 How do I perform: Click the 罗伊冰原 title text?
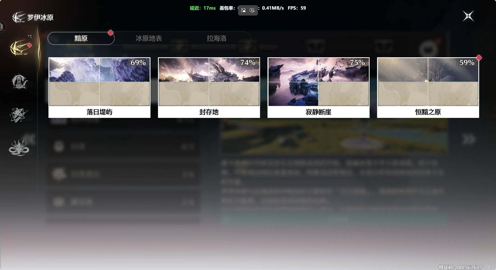(x=40, y=17)
